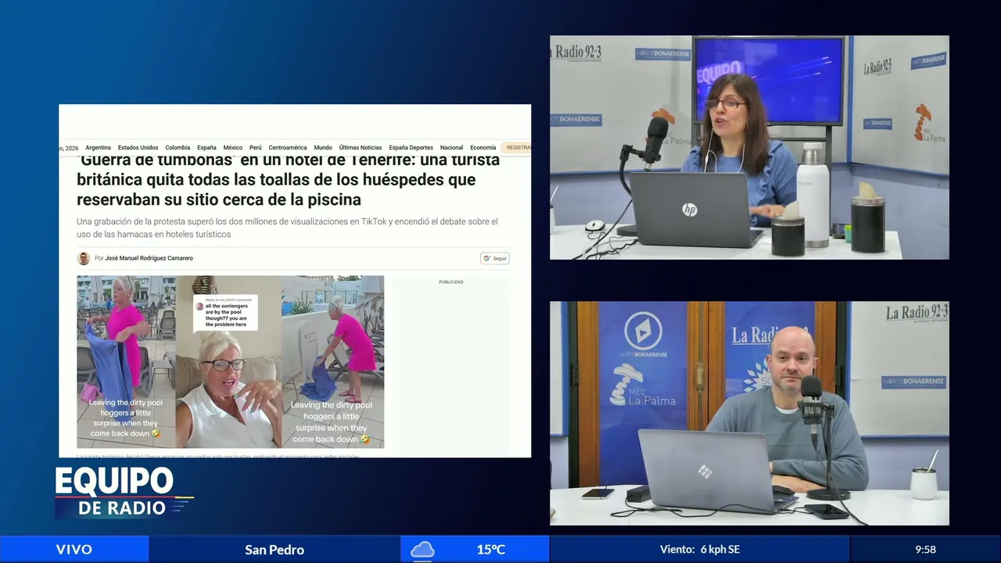Choose México from the navigation bar

[232, 148]
